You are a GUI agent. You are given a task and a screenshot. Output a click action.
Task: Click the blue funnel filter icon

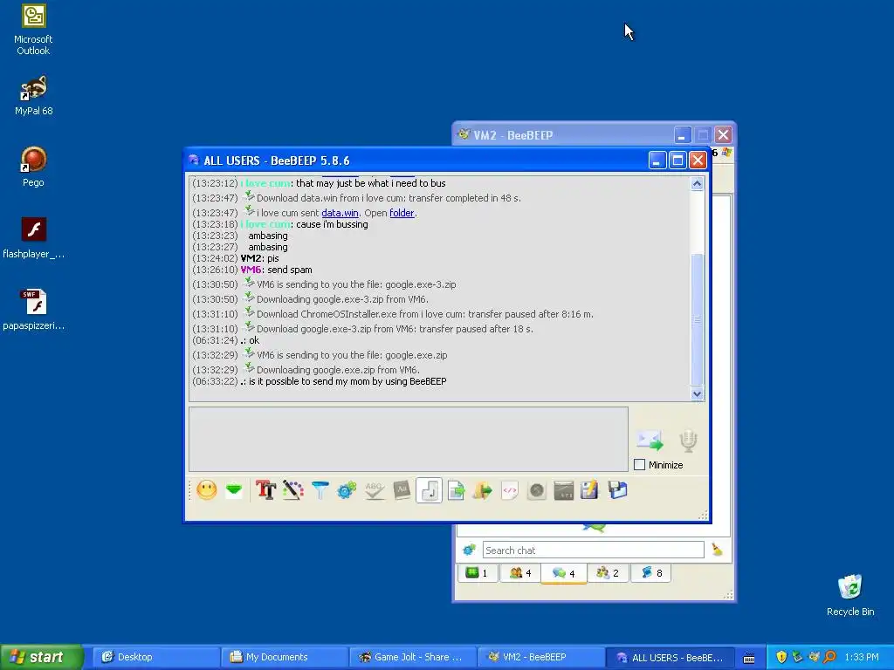click(320, 490)
